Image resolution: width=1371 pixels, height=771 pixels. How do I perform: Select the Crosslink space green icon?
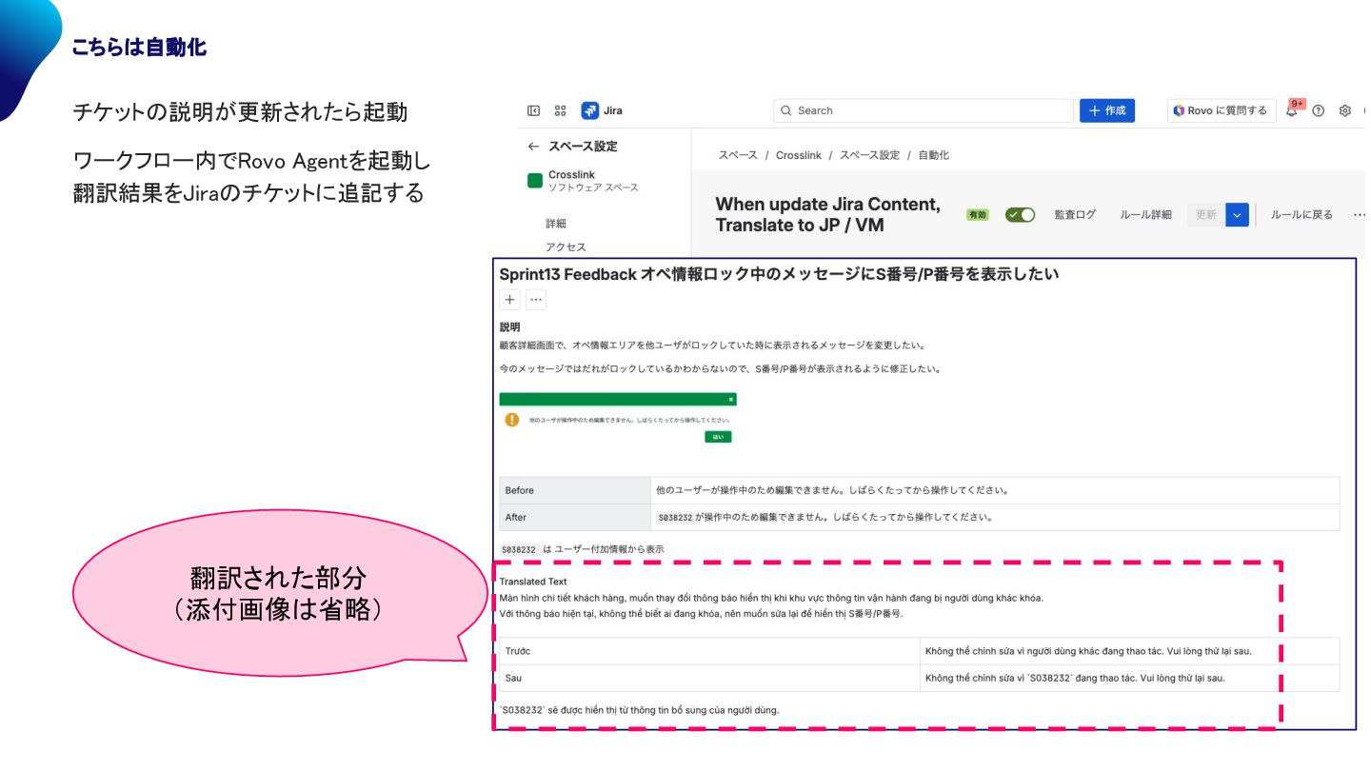click(535, 180)
